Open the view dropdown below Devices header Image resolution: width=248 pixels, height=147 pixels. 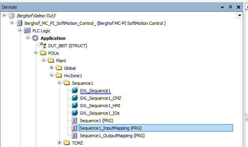pyautogui.click(x=239, y=15)
